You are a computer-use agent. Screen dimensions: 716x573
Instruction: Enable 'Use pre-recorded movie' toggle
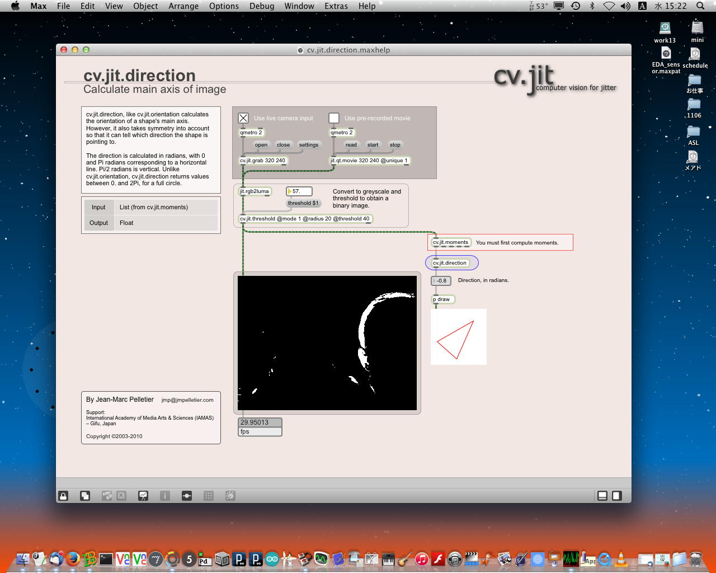point(334,118)
